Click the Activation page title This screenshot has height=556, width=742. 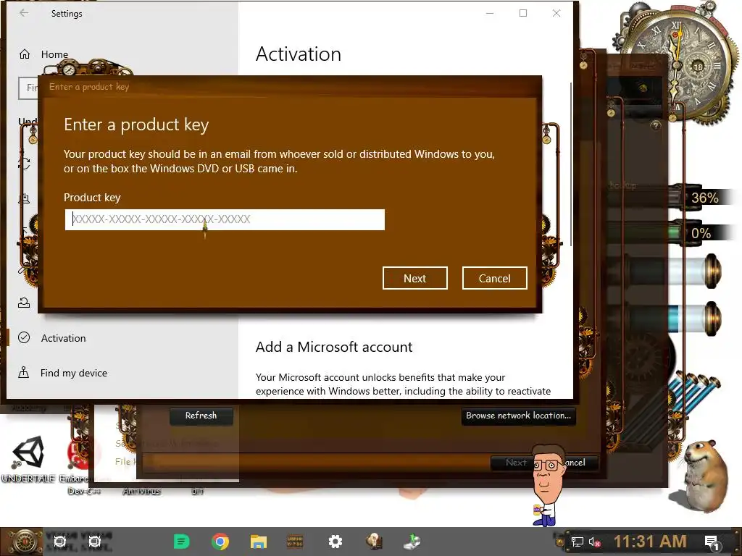(x=299, y=54)
